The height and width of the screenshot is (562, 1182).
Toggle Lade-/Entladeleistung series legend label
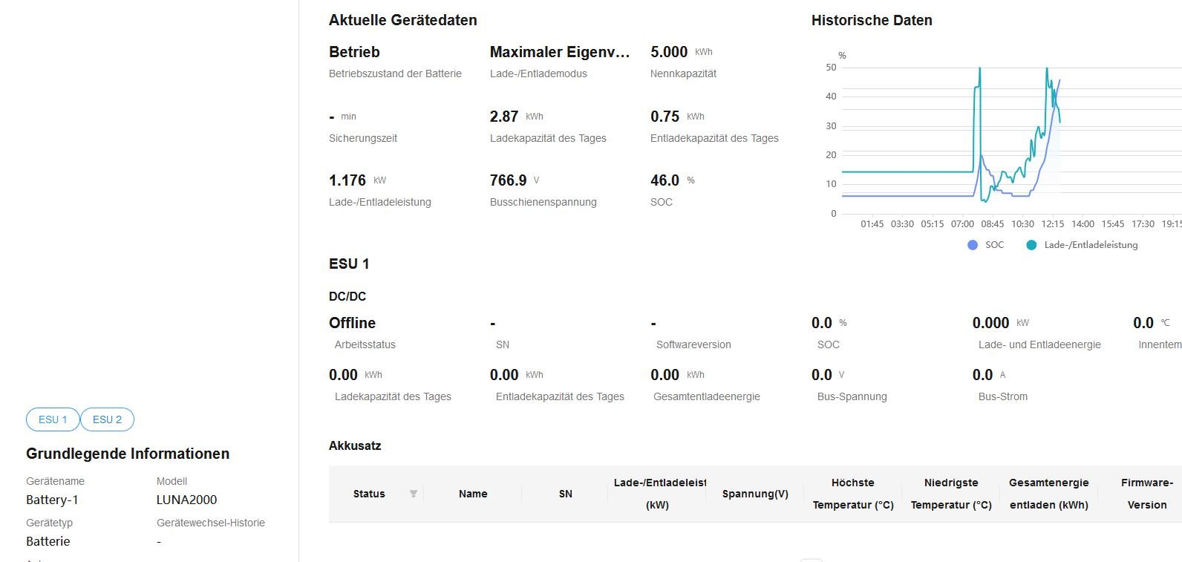click(1090, 245)
